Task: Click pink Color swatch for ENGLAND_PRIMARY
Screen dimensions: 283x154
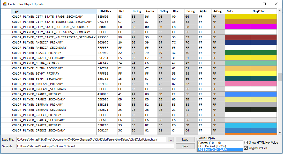Action: point(238,84)
